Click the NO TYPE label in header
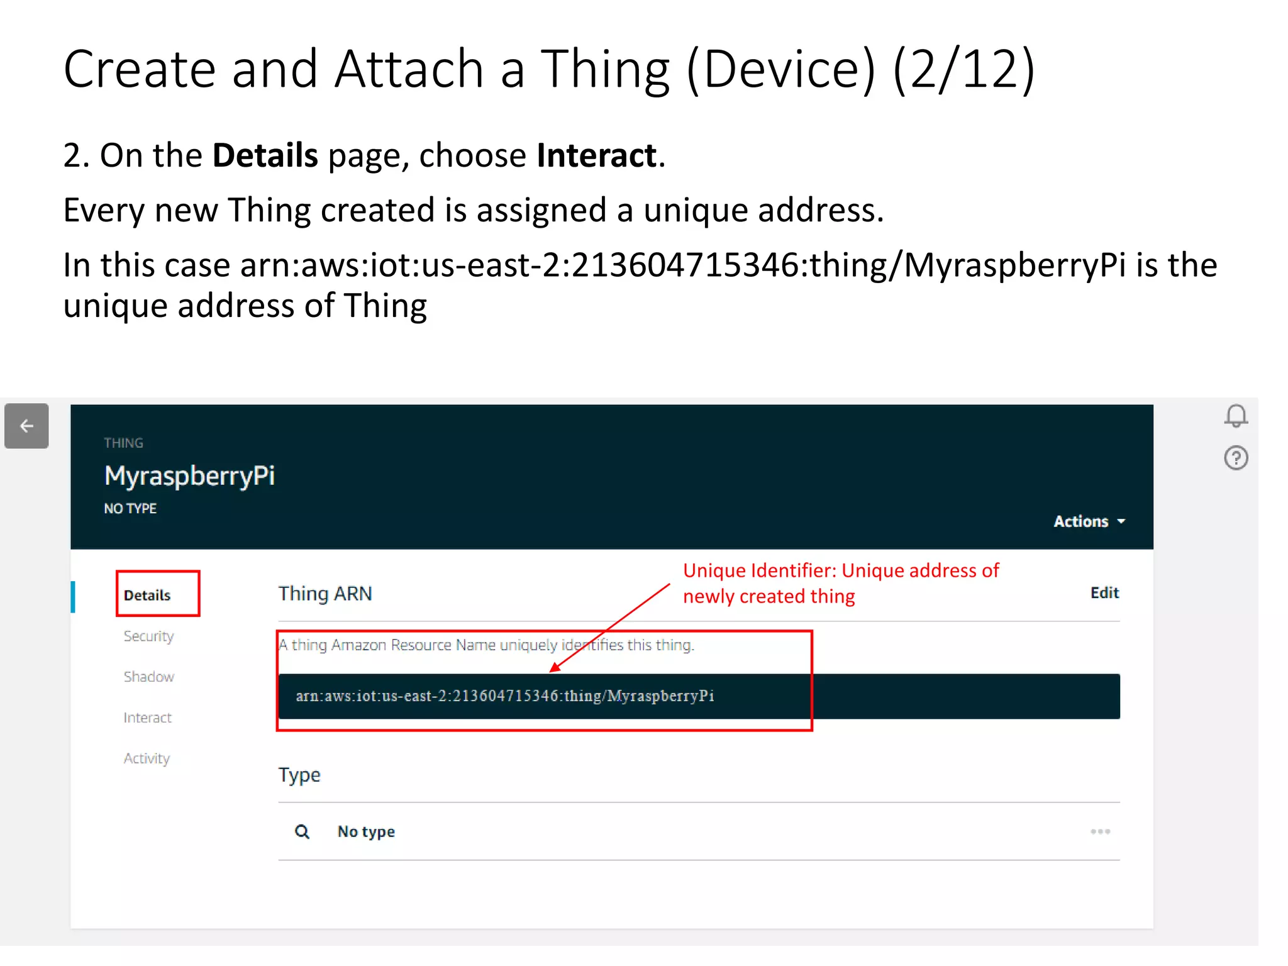This screenshot has width=1288, height=966. [130, 508]
